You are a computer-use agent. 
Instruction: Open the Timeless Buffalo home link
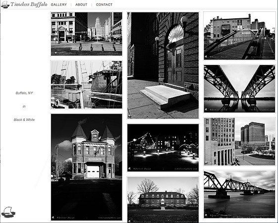pos(29,4)
